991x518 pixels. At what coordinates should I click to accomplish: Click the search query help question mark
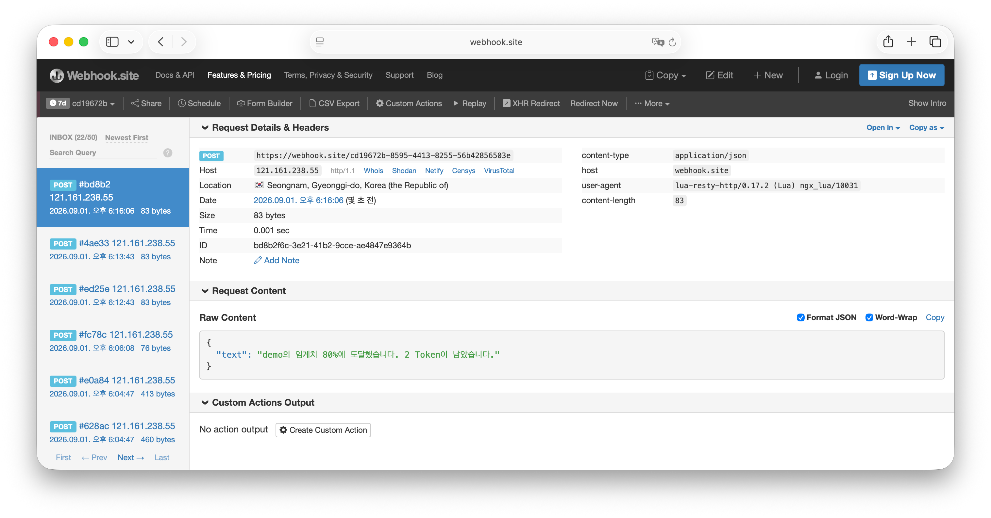point(168,153)
